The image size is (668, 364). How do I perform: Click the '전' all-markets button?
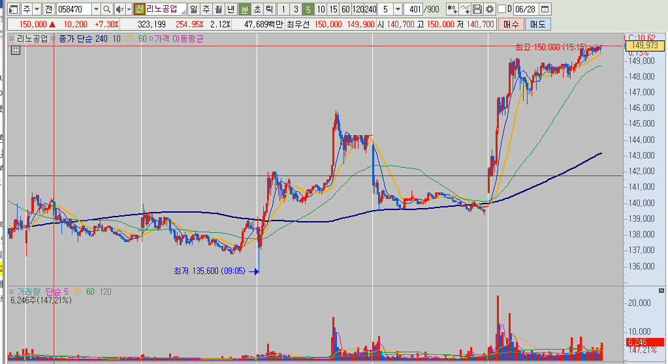[x=48, y=9]
